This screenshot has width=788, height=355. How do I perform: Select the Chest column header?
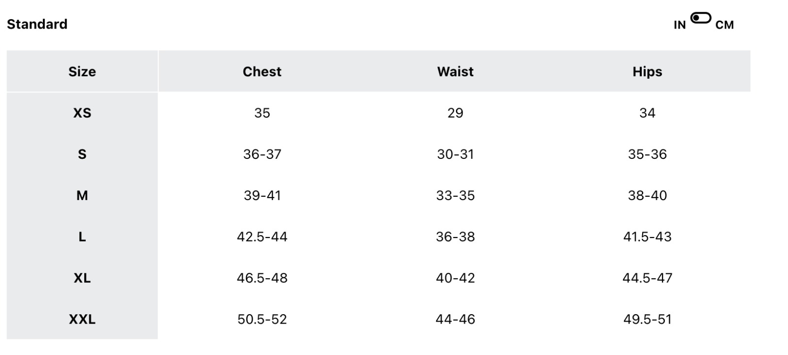click(x=262, y=72)
